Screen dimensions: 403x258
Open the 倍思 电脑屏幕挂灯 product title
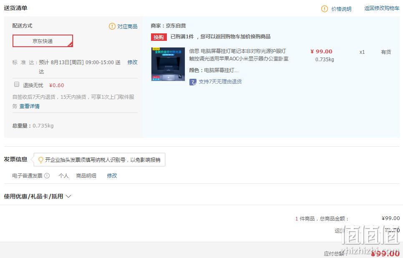tap(239, 55)
